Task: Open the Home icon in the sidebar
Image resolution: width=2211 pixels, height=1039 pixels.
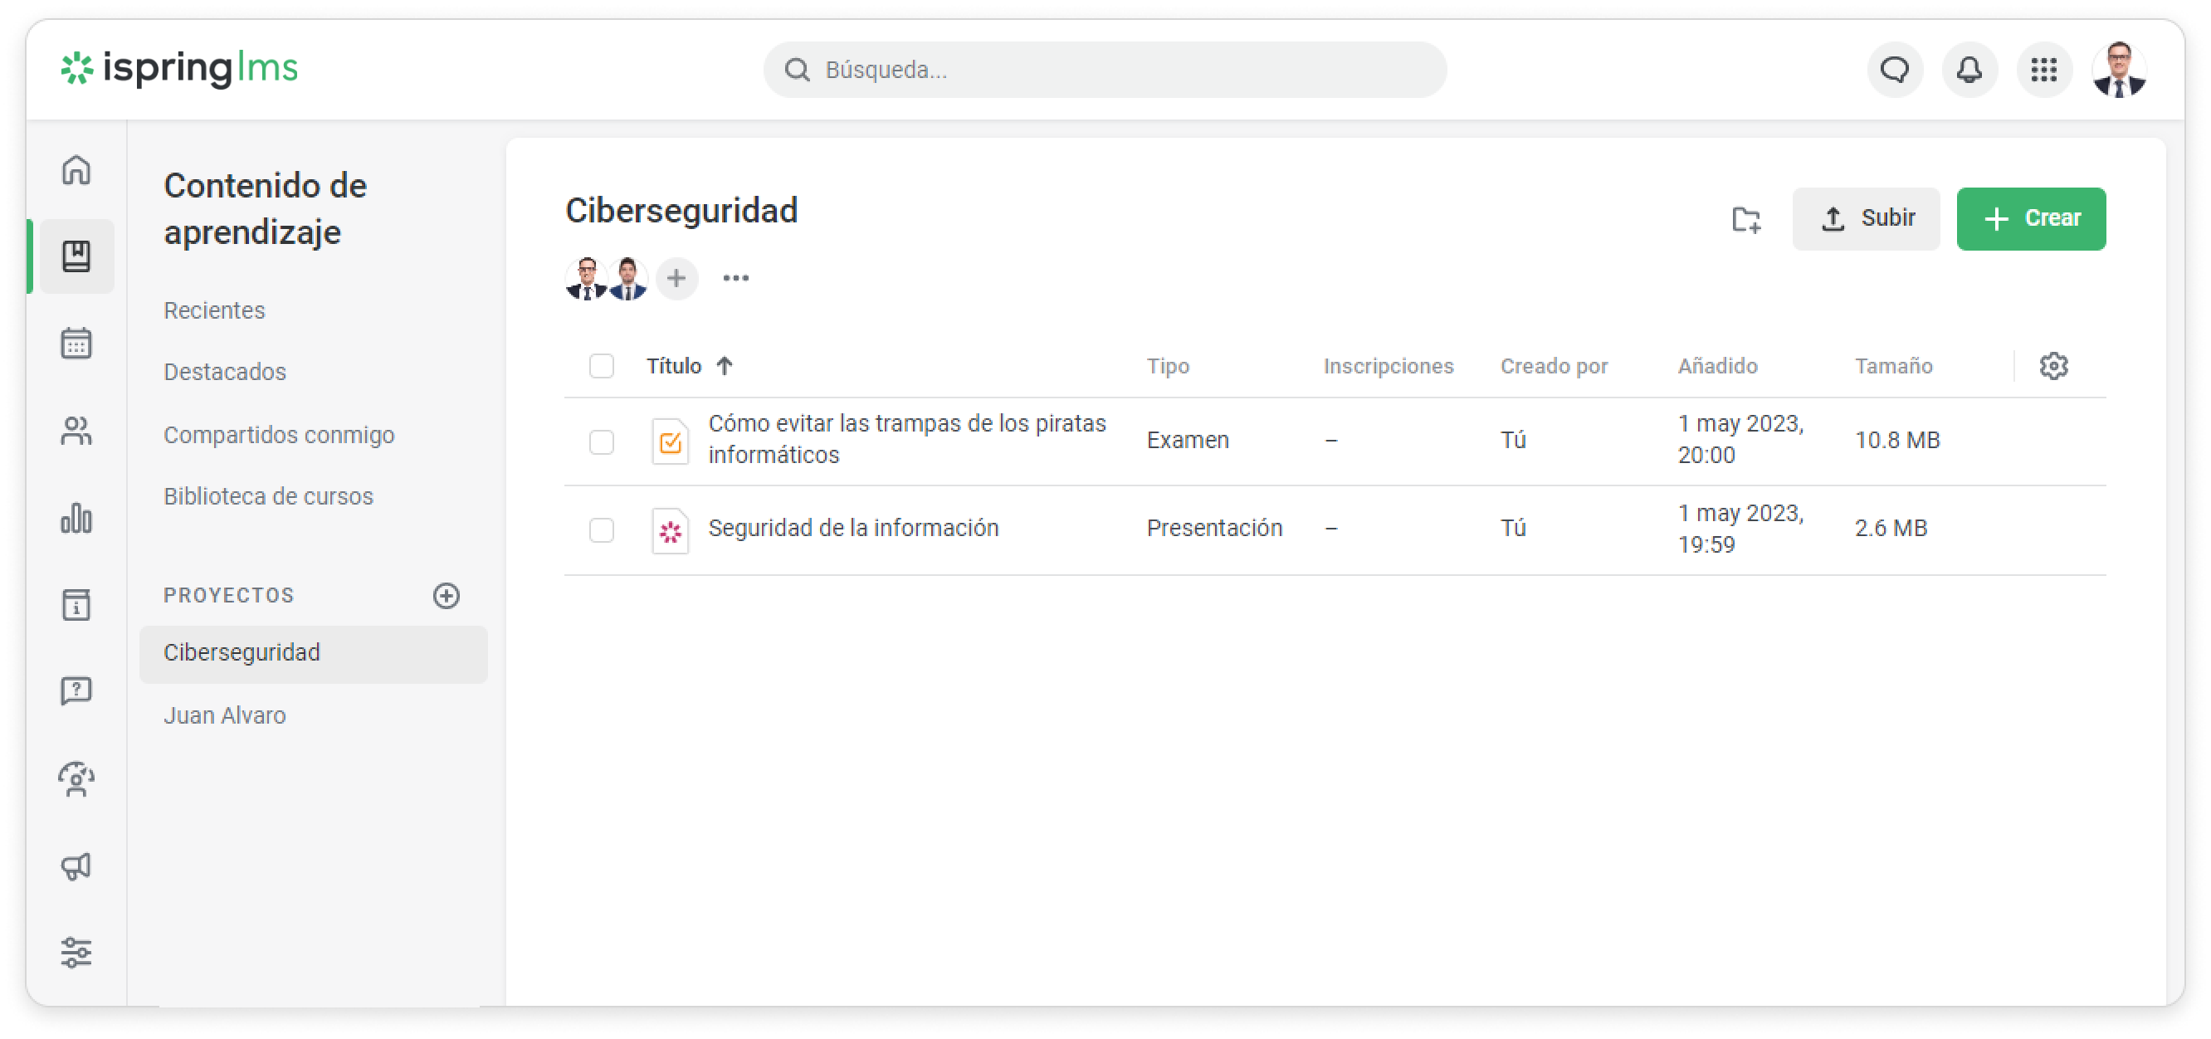Action: pyautogui.click(x=76, y=170)
